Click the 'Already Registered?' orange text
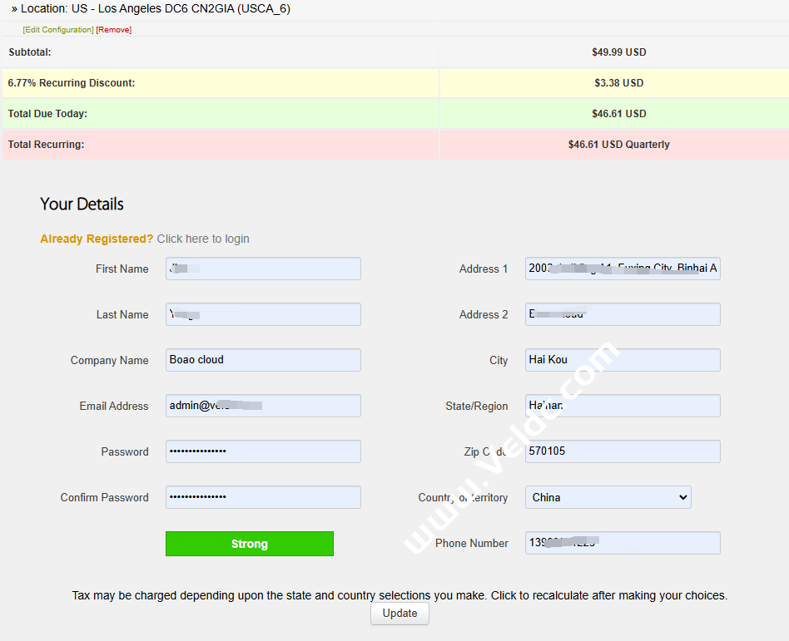Image resolution: width=789 pixels, height=641 pixels. [x=97, y=239]
